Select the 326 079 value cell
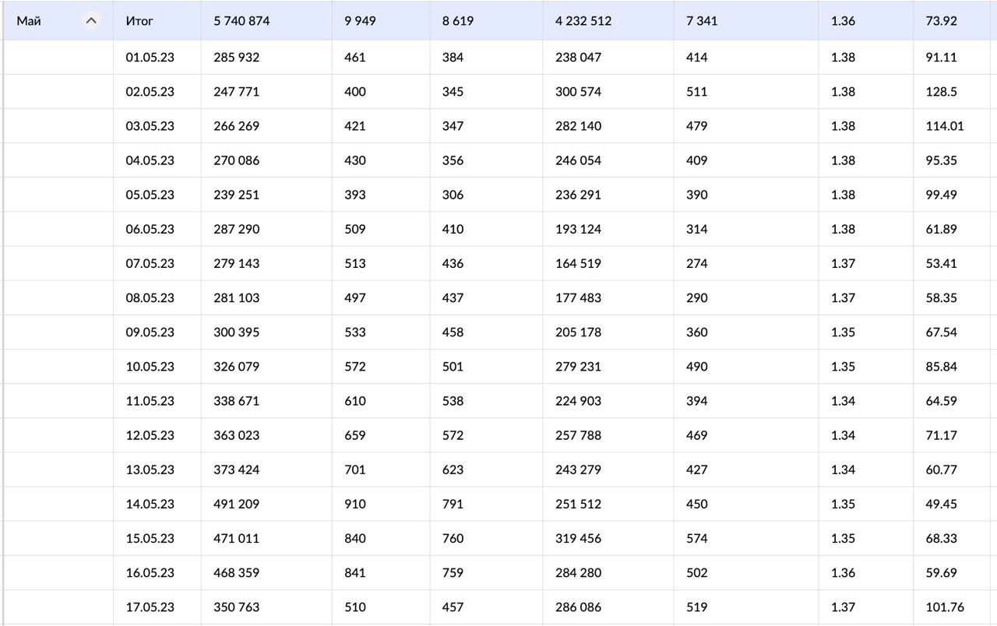 pyautogui.click(x=237, y=367)
